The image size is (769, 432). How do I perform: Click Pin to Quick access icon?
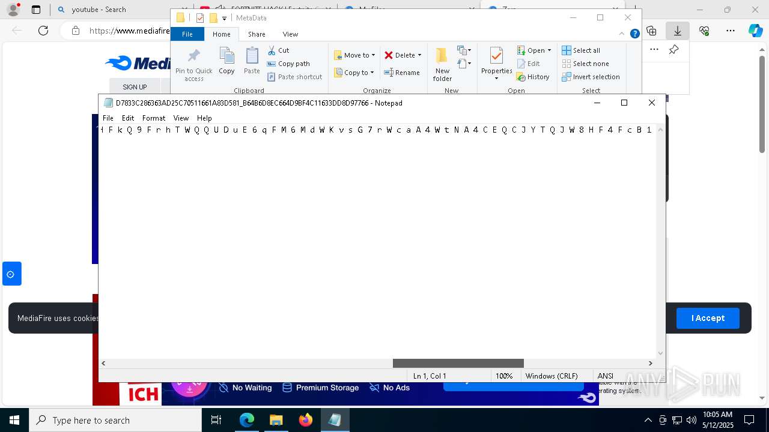(x=193, y=65)
